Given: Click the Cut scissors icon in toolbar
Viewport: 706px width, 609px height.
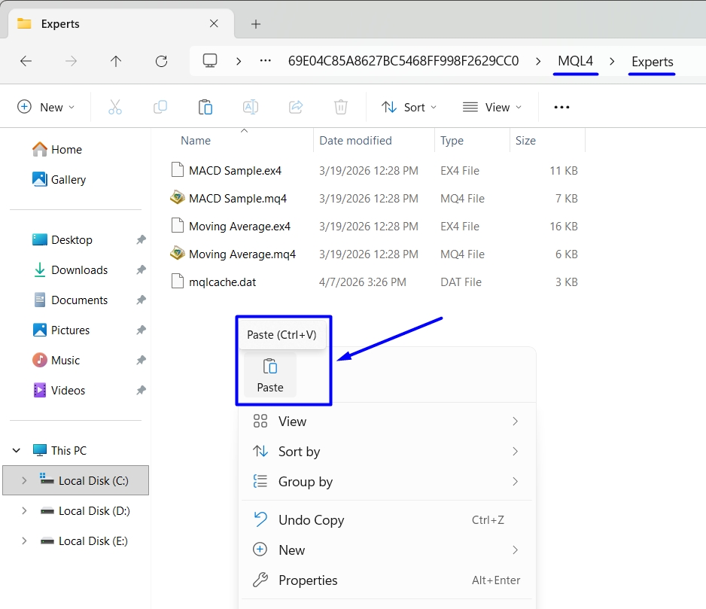Looking at the screenshot, I should 115,107.
